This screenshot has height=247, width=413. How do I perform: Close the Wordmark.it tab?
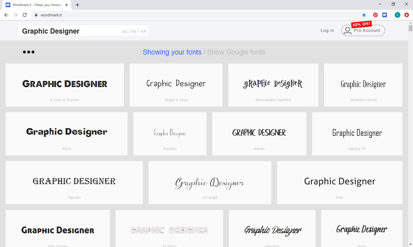pyautogui.click(x=67, y=5)
